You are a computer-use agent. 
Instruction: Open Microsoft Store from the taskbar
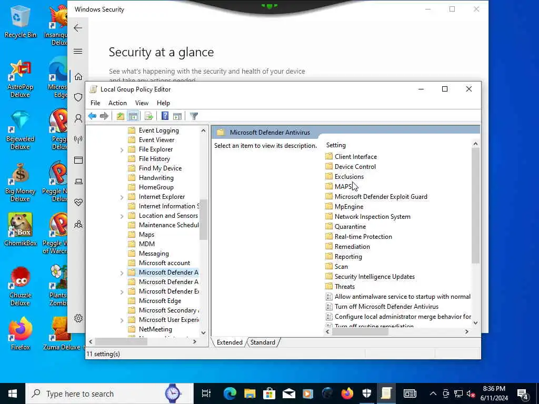[269, 393]
